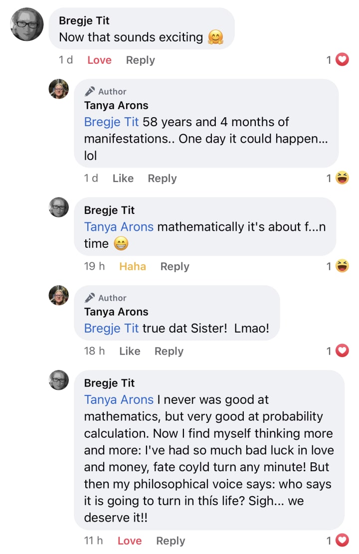
Task: Click heart reaction on 'true dat Sister' comment
Action: click(x=342, y=351)
